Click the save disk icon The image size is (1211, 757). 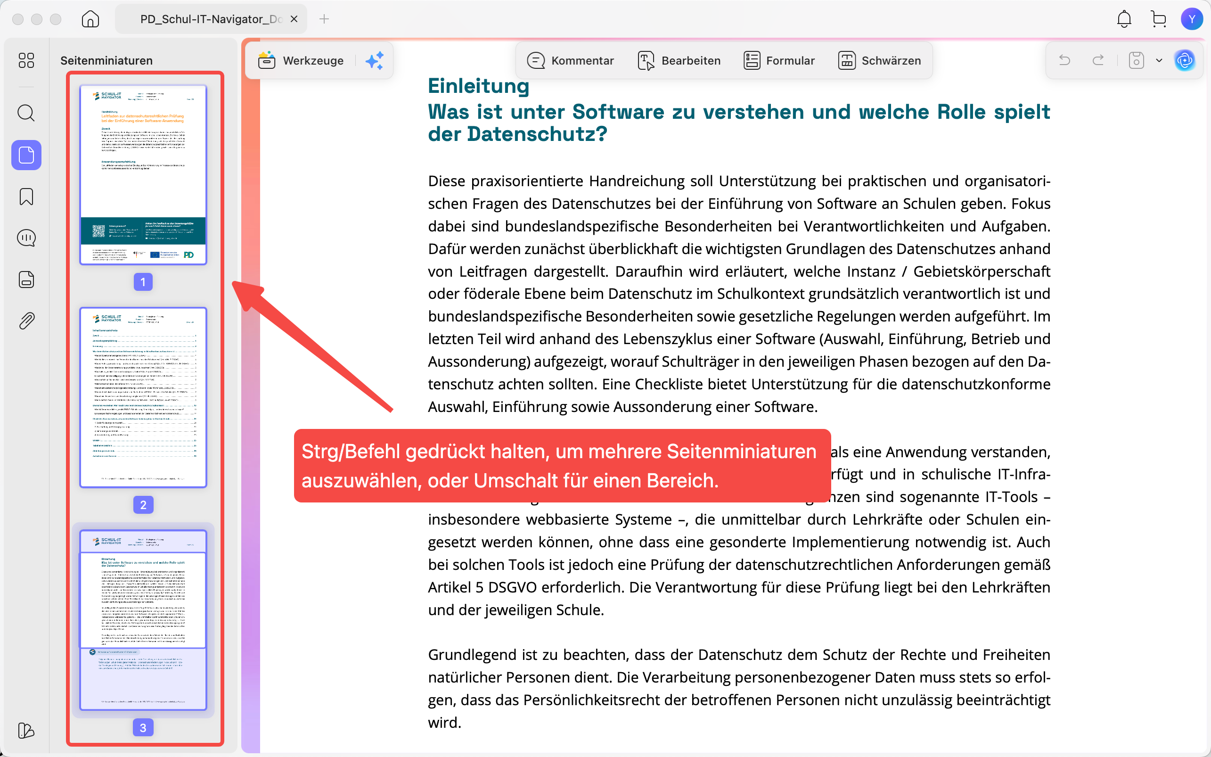point(1137,61)
